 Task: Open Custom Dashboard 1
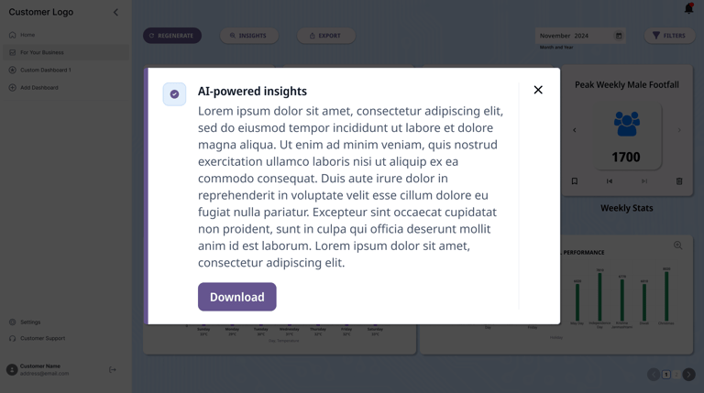click(x=45, y=70)
